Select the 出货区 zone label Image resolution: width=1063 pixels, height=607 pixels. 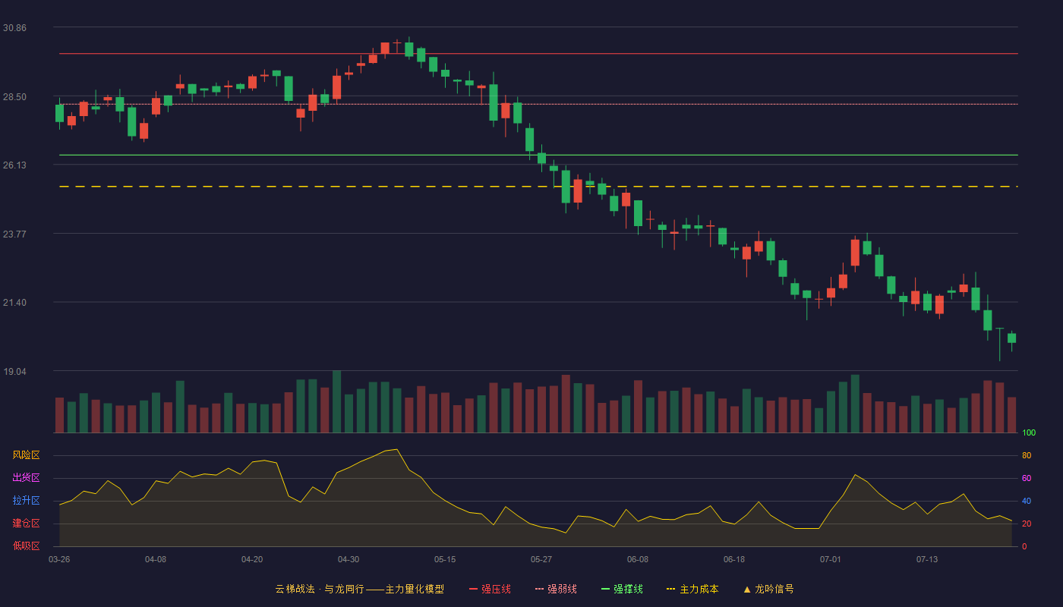click(x=26, y=478)
